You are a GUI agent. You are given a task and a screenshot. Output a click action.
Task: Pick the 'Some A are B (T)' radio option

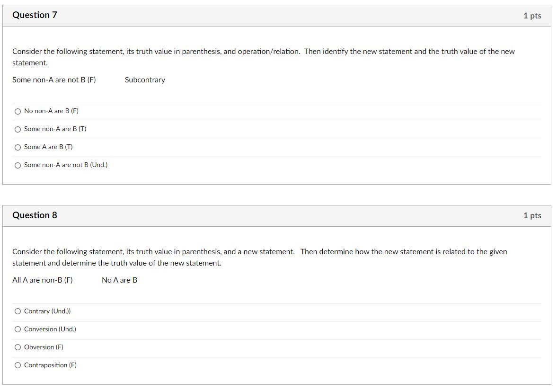pyautogui.click(x=18, y=148)
